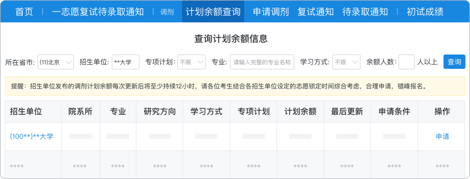This screenshot has width=470, height=179.
Task: Expand the 学习方式 dropdown
Action: pyautogui.click(x=346, y=62)
